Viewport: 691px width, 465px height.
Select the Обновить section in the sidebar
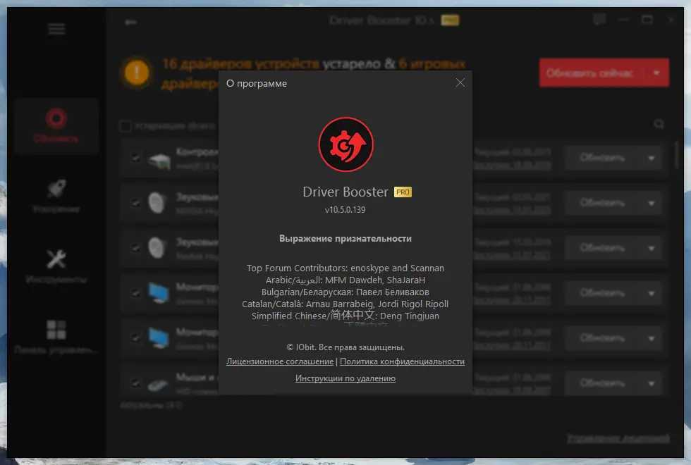pyautogui.click(x=56, y=127)
